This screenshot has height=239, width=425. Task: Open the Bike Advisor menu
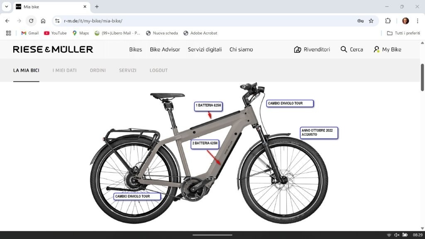(165, 49)
